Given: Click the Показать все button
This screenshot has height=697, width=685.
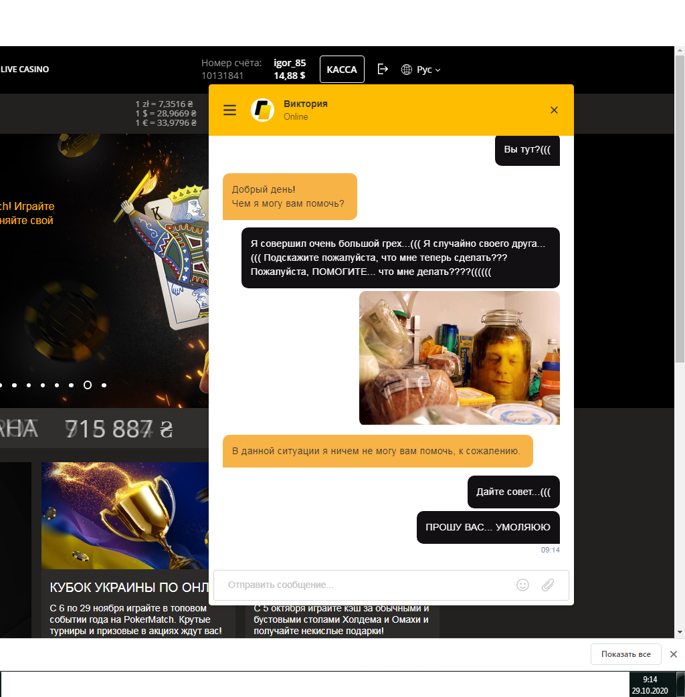Looking at the screenshot, I should click(x=625, y=654).
